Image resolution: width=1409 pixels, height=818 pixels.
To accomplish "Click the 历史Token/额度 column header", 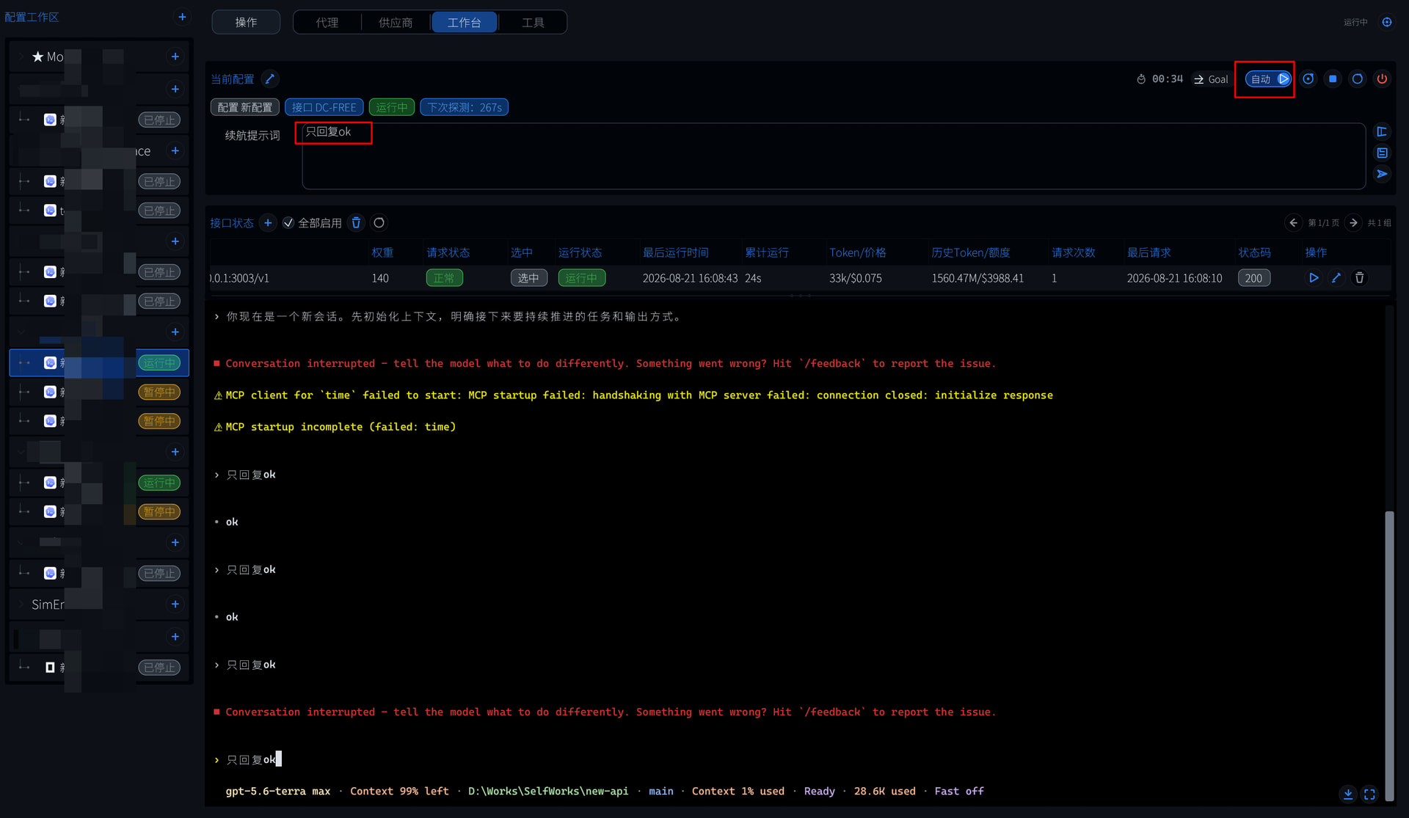I will click(x=971, y=252).
